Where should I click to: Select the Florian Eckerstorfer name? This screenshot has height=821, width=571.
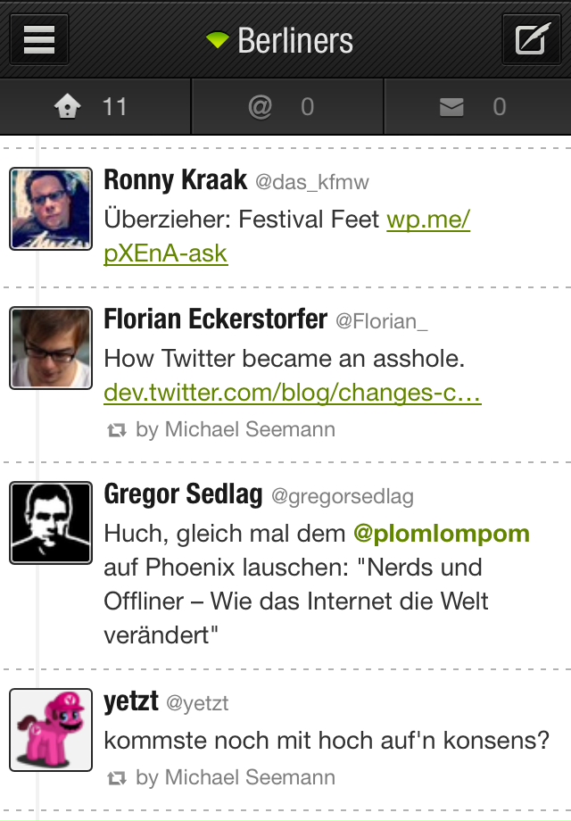point(215,319)
